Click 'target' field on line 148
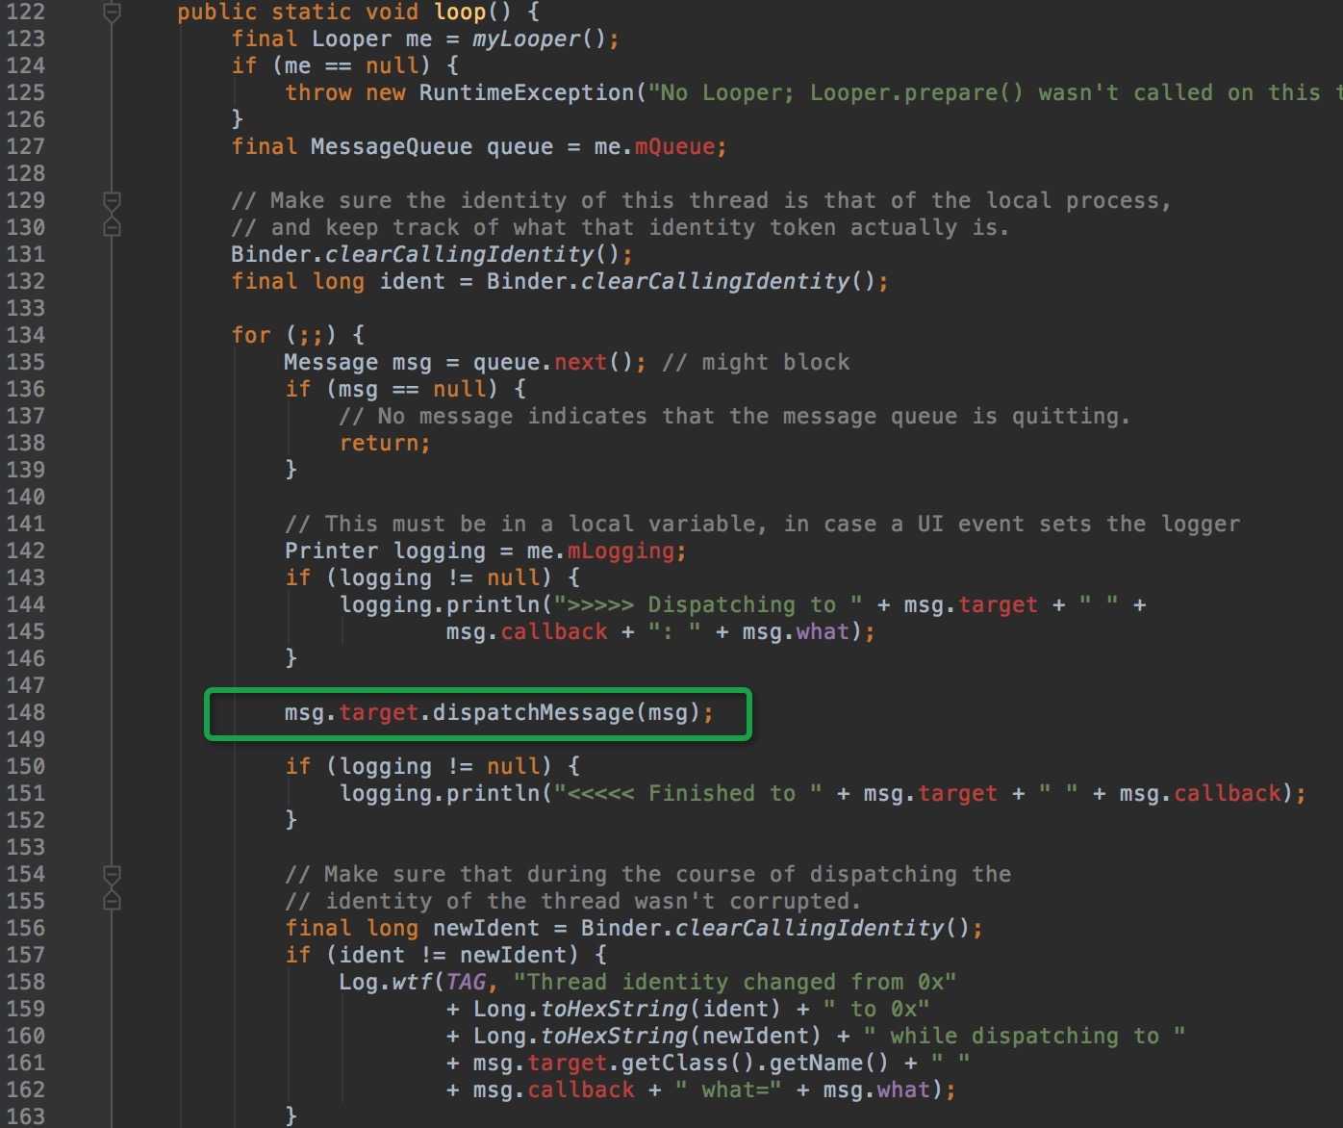Viewport: 1343px width, 1128px height. coord(378,713)
